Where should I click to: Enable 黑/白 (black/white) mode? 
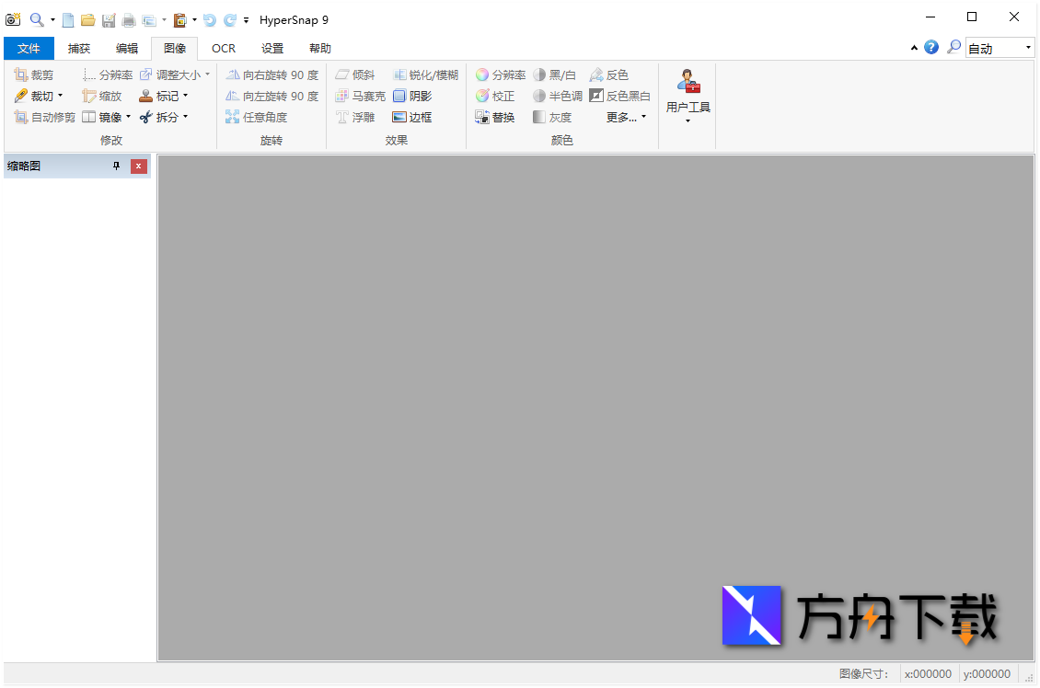point(556,75)
